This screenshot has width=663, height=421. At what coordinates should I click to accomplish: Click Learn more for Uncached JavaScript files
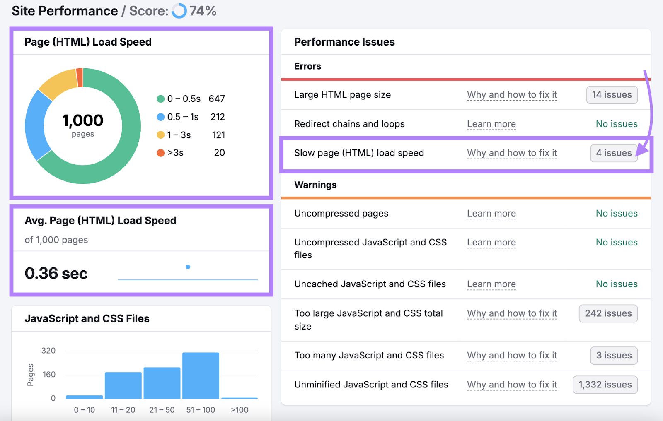(491, 284)
